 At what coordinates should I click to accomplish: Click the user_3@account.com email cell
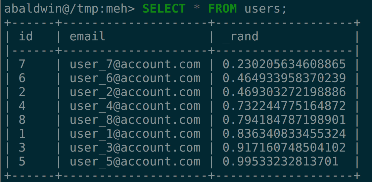point(135,148)
